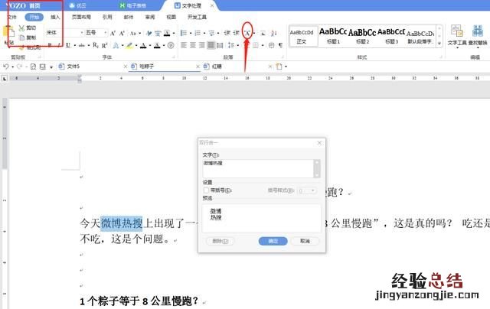490x309 pixels.
Task: Open the new document dropdown arrow on tab bar
Action: [x=286, y=67]
